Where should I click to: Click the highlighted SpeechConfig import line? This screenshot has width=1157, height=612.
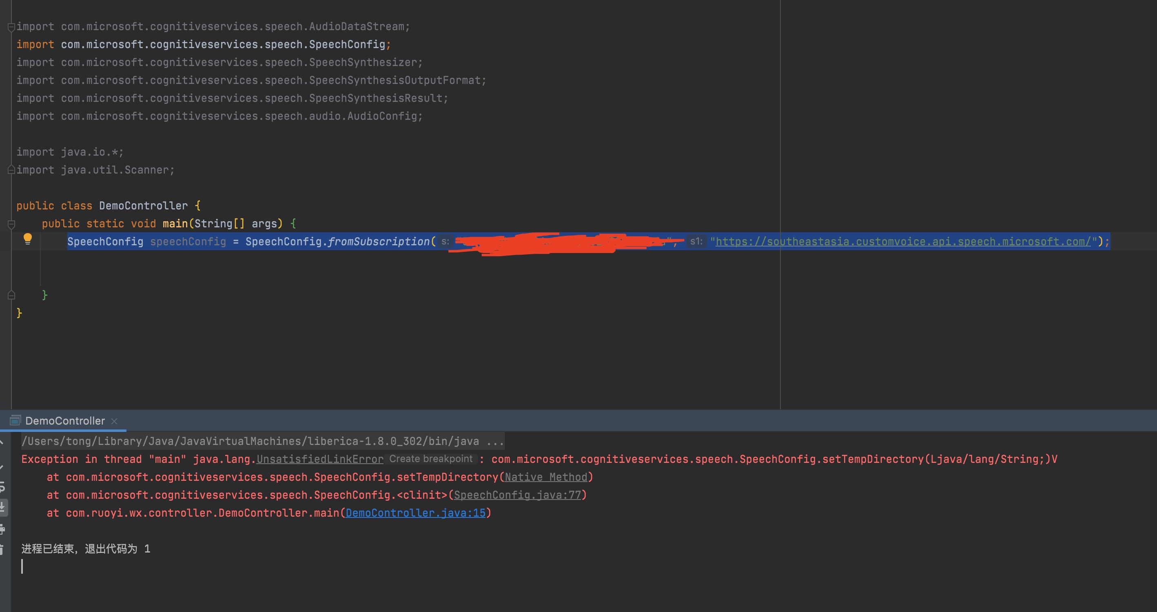(x=204, y=44)
